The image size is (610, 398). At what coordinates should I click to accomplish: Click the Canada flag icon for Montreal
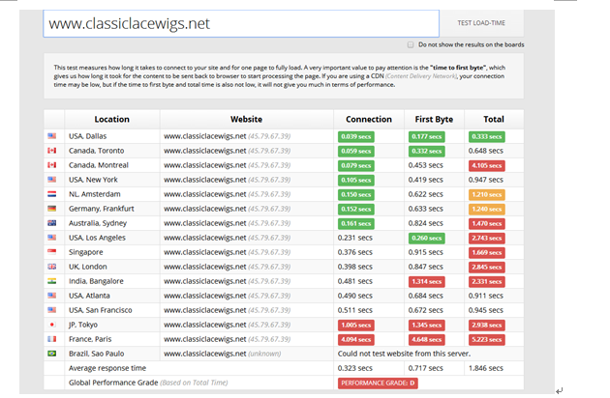coord(51,165)
